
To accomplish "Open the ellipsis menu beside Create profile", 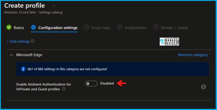I will click(53, 6).
